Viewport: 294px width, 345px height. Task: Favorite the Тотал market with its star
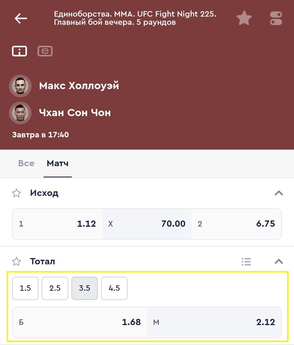coord(17,262)
